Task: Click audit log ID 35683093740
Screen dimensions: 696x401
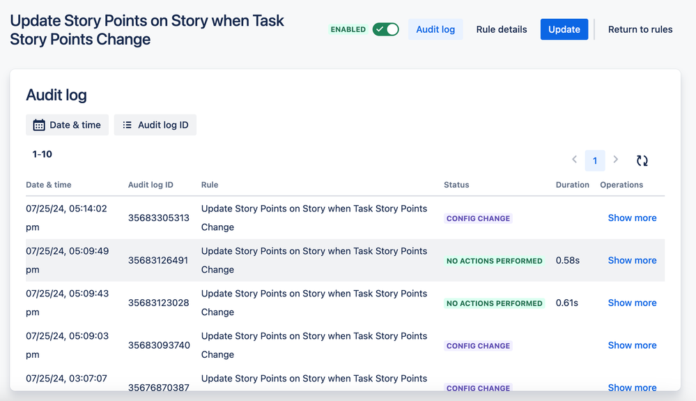Action: (x=159, y=345)
